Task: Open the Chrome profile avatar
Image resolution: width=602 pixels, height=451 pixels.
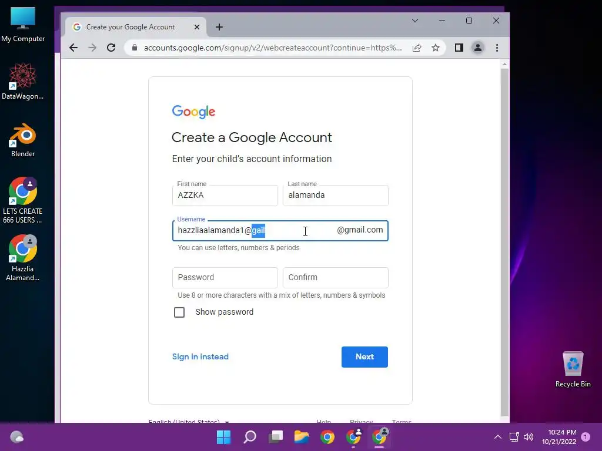Action: click(477, 48)
